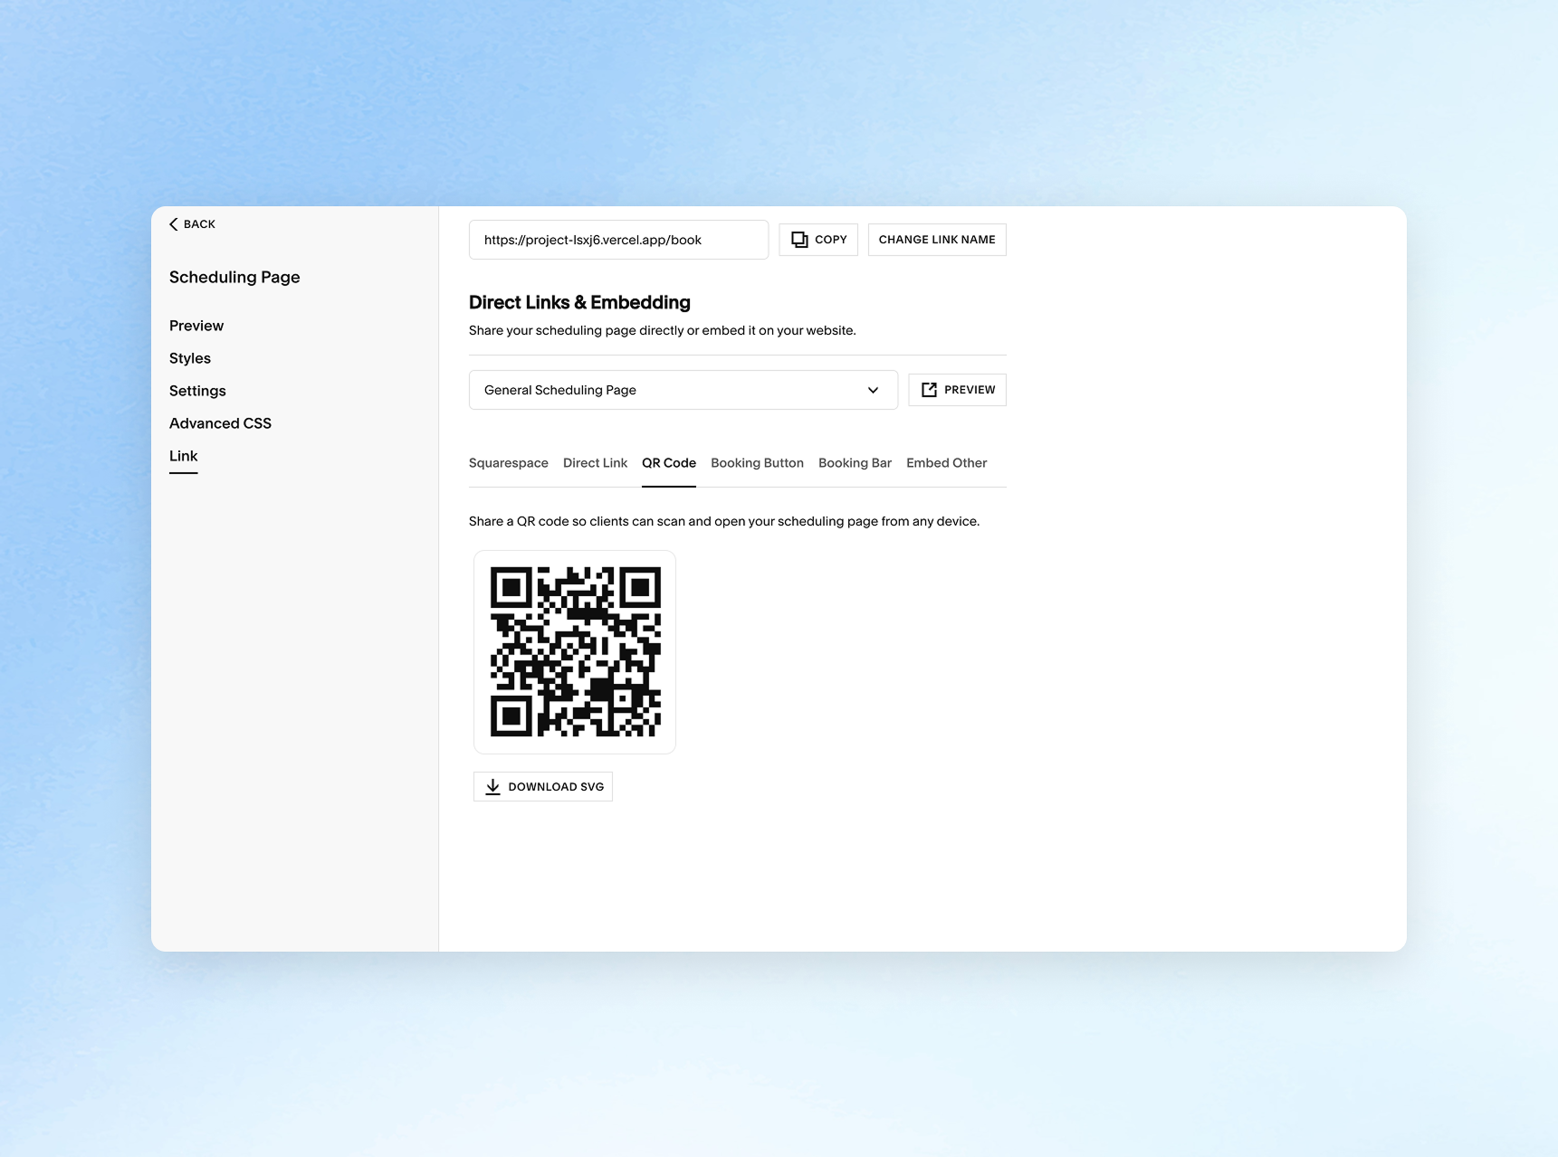Switch to the Embed Other tab

(x=946, y=463)
